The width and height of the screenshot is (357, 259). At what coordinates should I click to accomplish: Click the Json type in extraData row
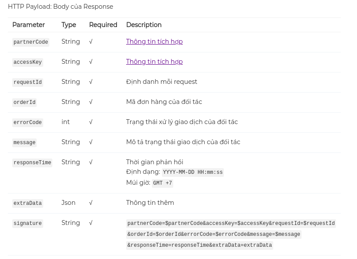tap(69, 203)
